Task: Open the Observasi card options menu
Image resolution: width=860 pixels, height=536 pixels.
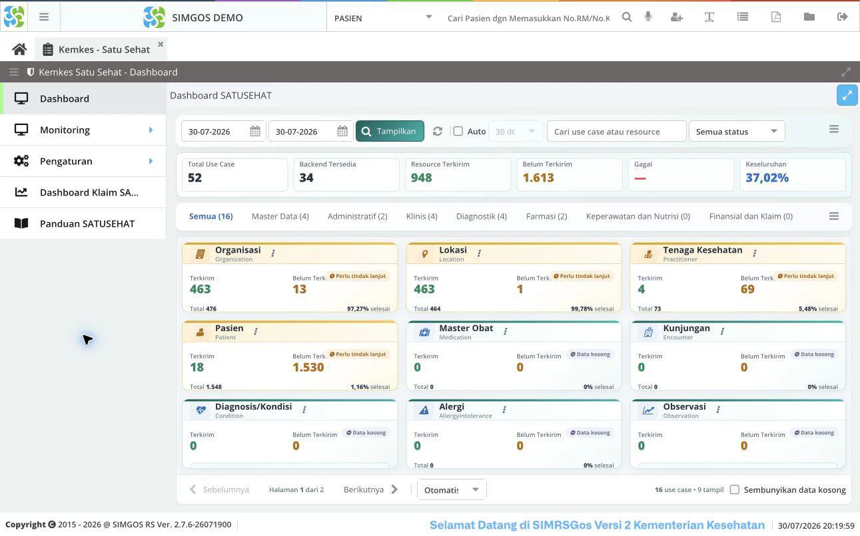Action: pos(718,410)
